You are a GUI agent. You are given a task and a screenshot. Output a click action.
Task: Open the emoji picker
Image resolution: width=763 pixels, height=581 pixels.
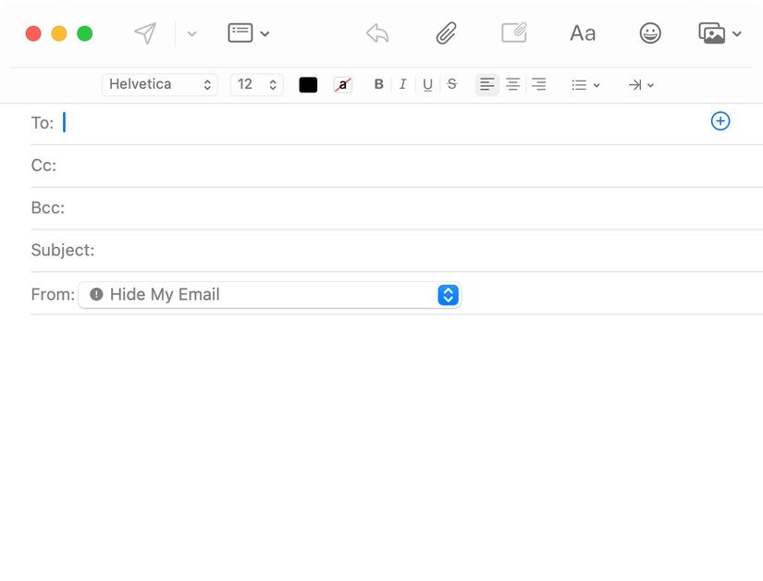[x=650, y=32]
